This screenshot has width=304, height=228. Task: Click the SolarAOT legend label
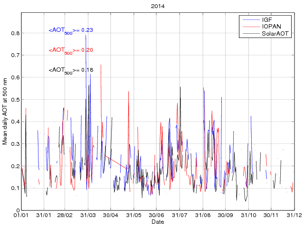(275, 34)
